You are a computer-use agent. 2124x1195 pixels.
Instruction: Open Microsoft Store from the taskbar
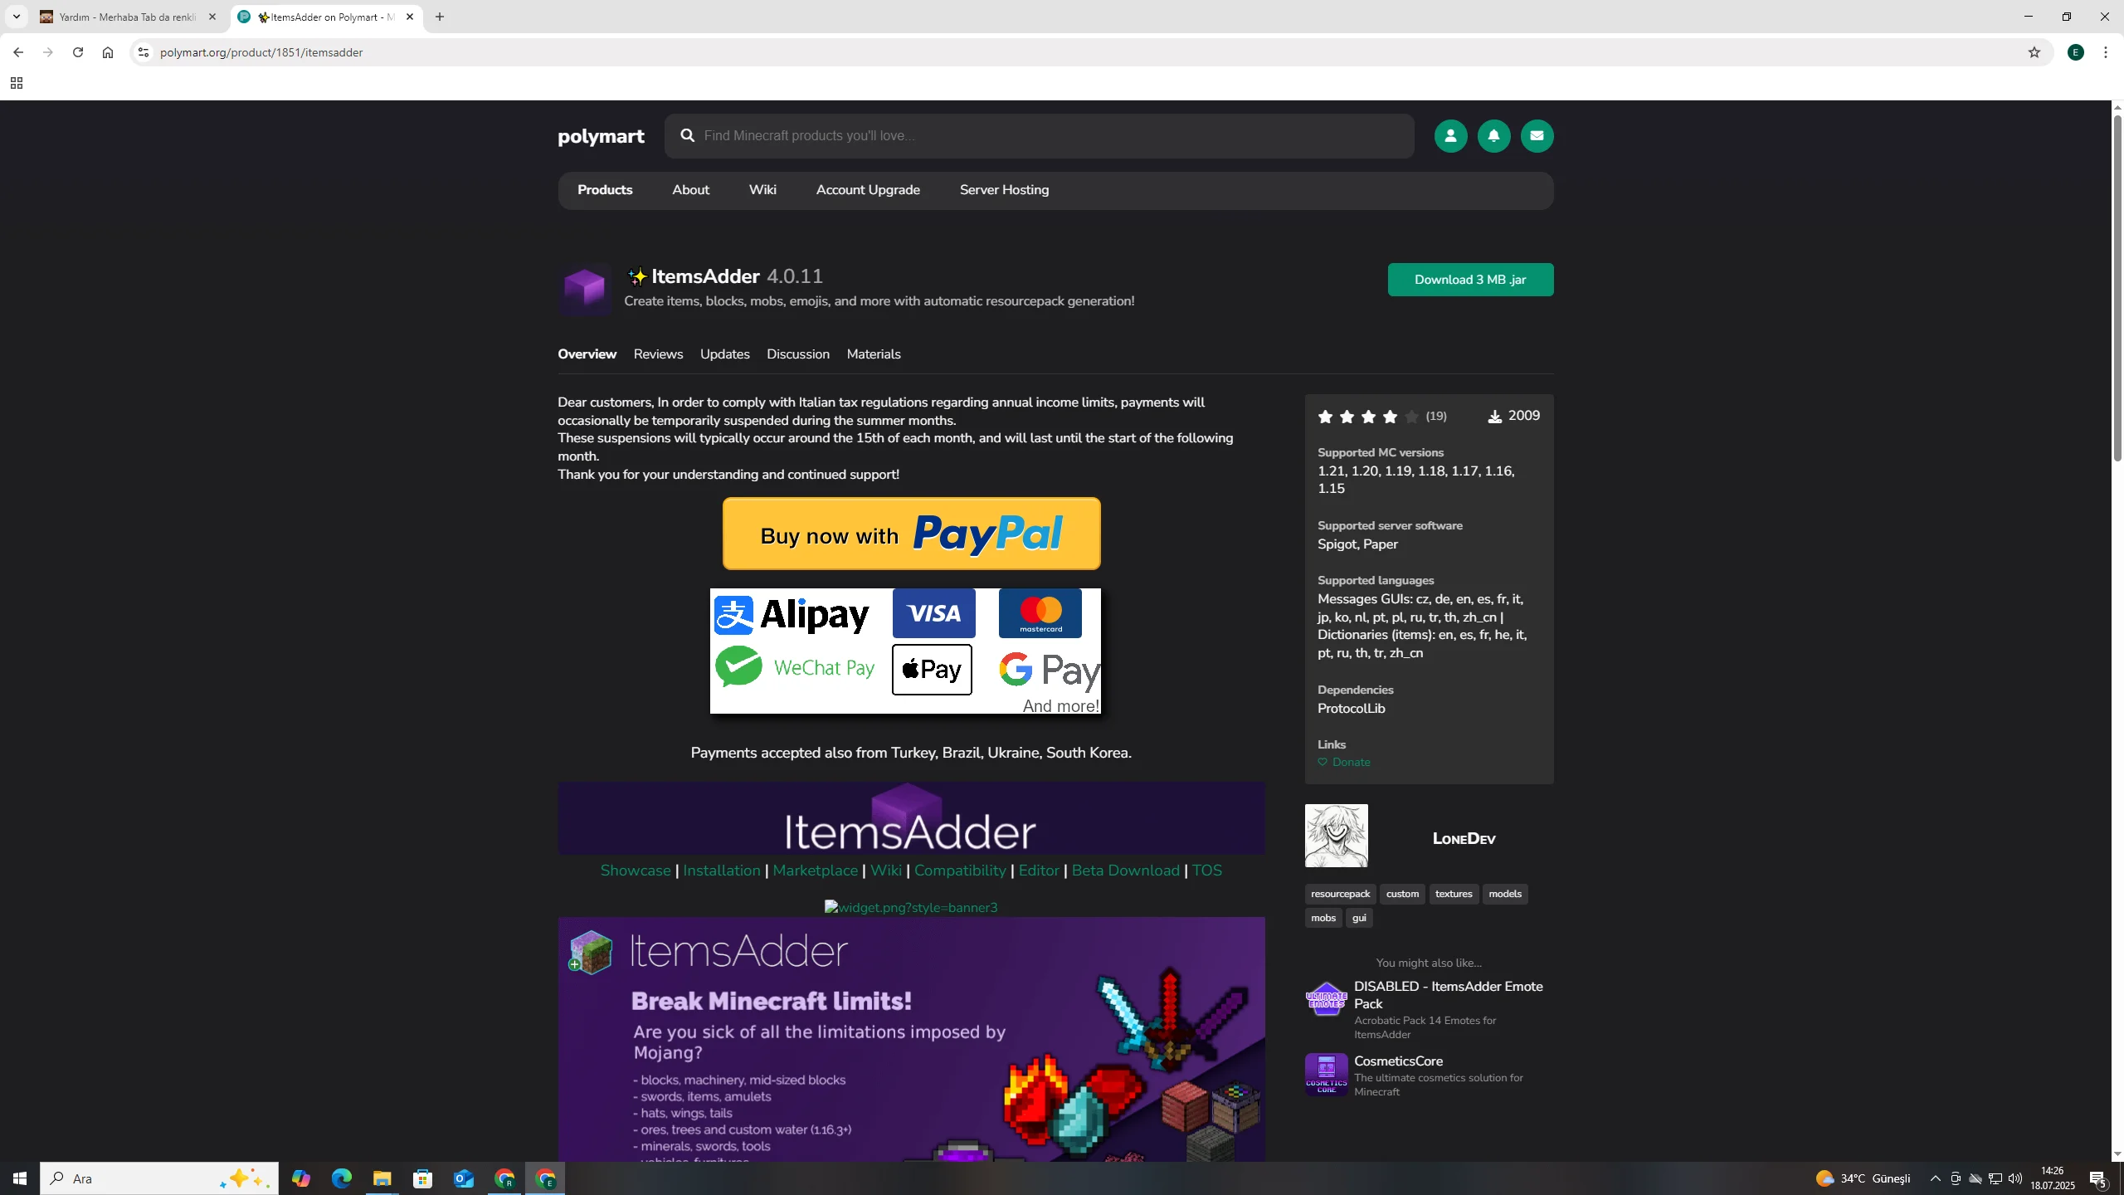[423, 1178]
